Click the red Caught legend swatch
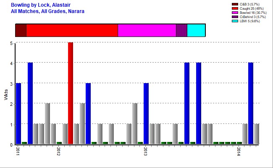Screen dimensions: 273x168 [235, 8]
